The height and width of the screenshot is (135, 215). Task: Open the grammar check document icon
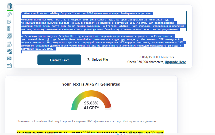[x=9, y=44]
